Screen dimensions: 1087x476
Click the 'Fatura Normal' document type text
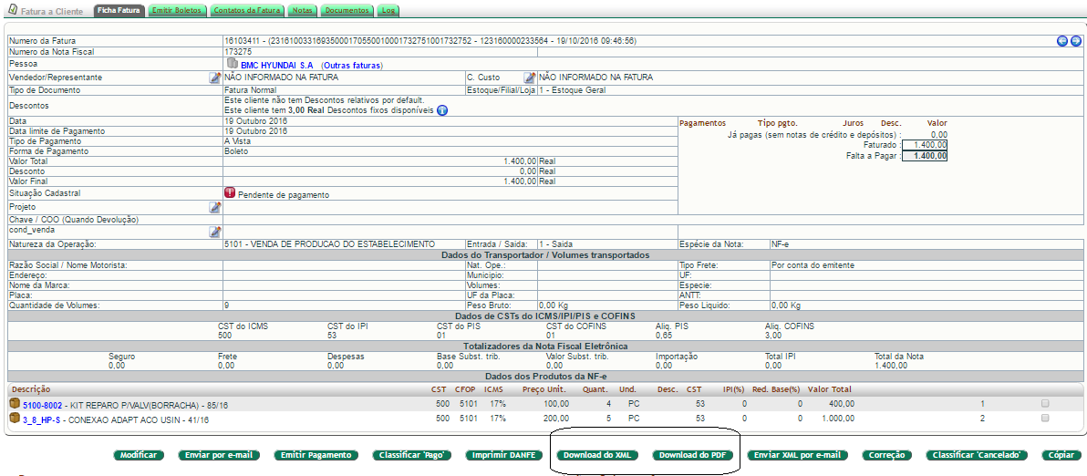point(251,90)
